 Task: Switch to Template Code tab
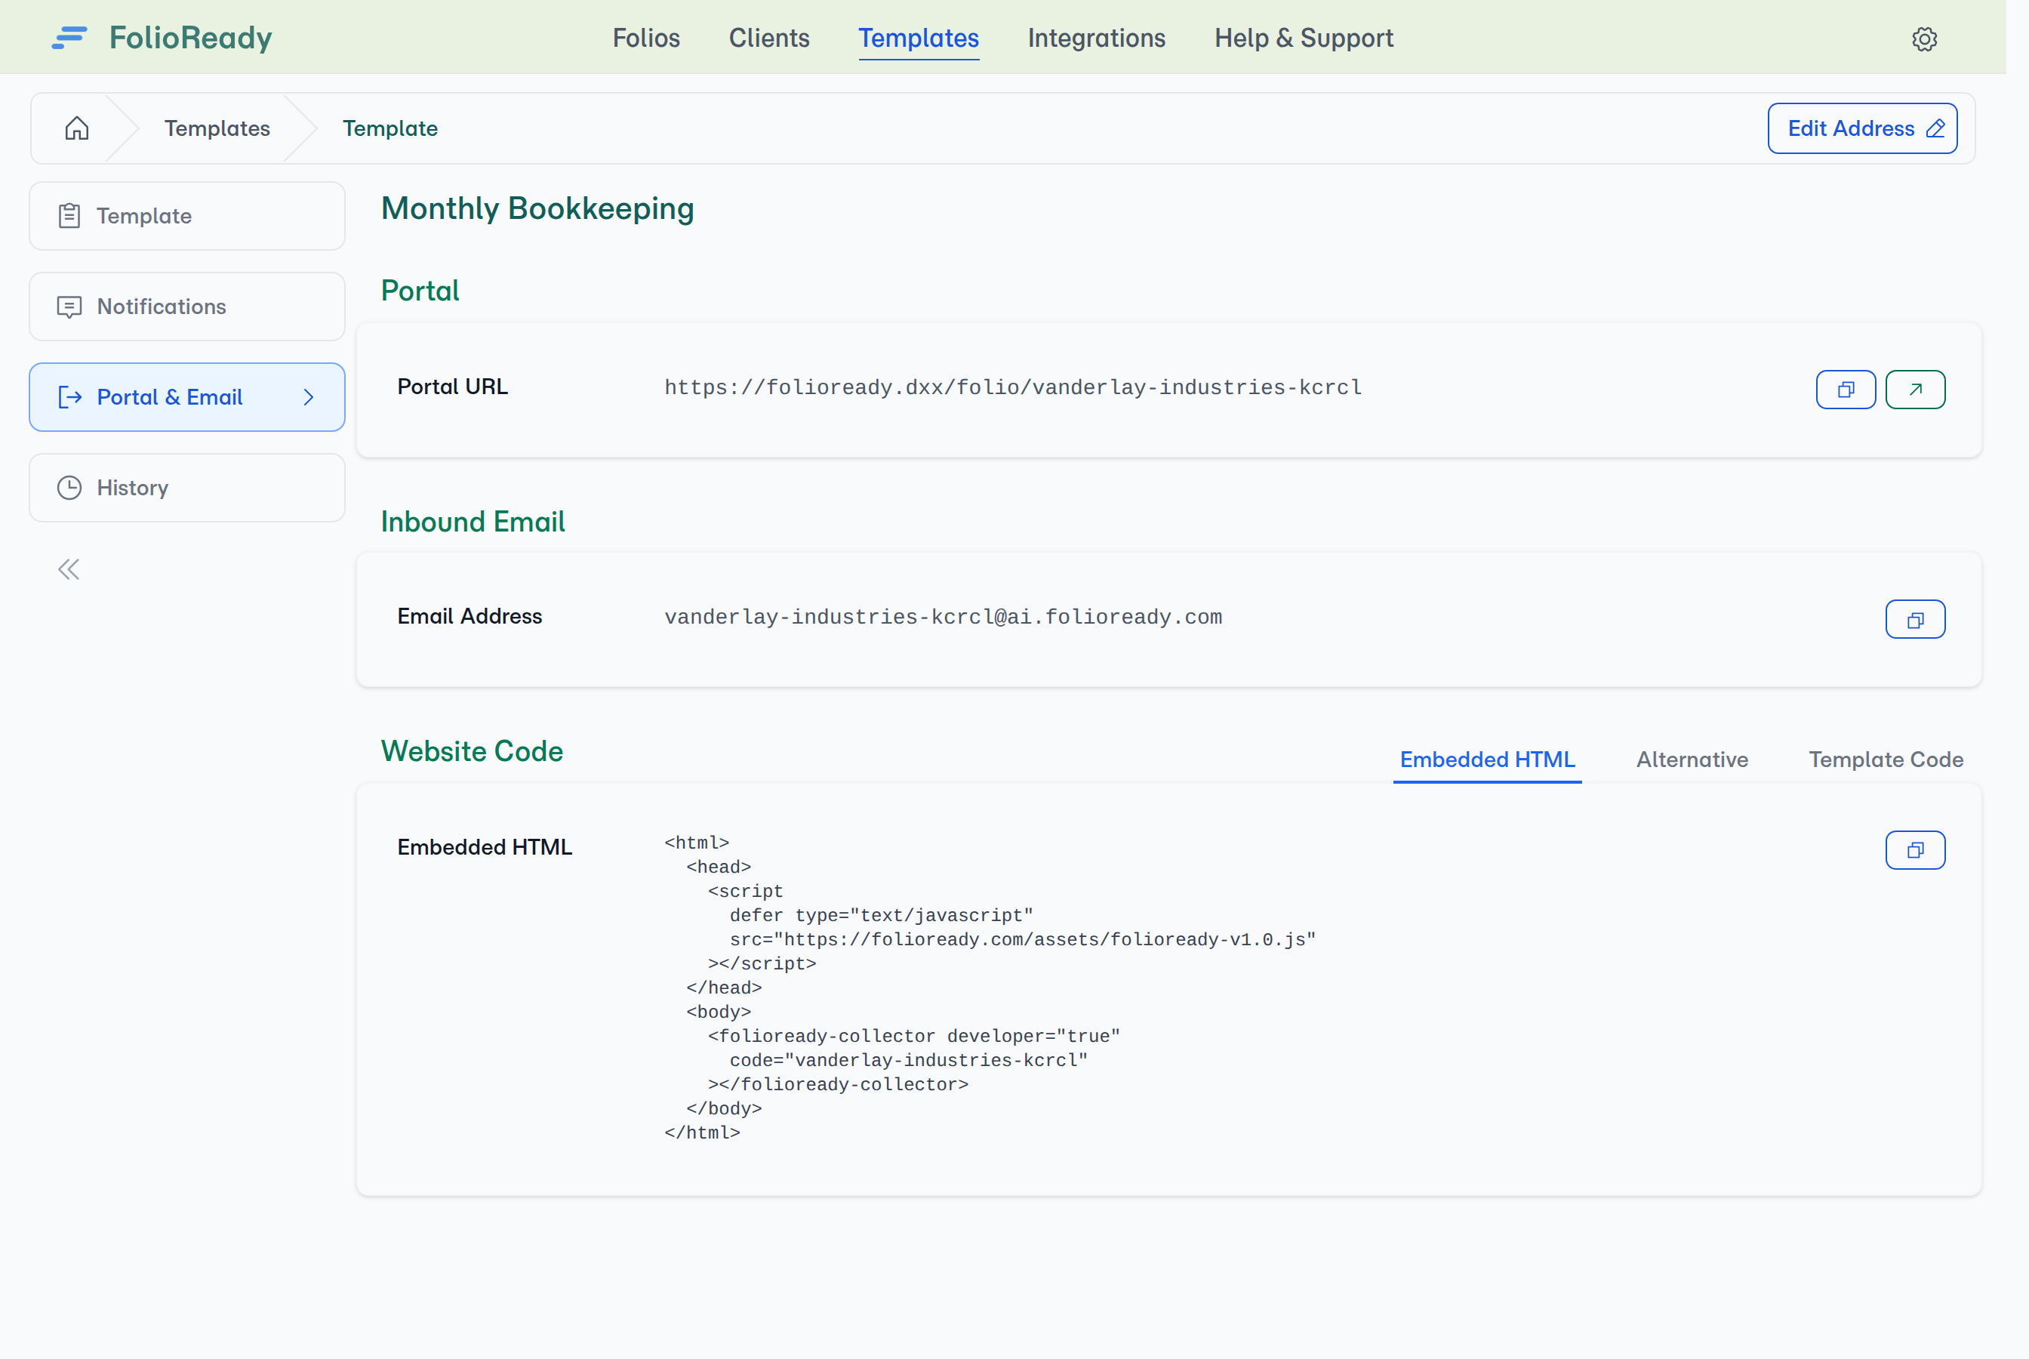[x=1885, y=760]
